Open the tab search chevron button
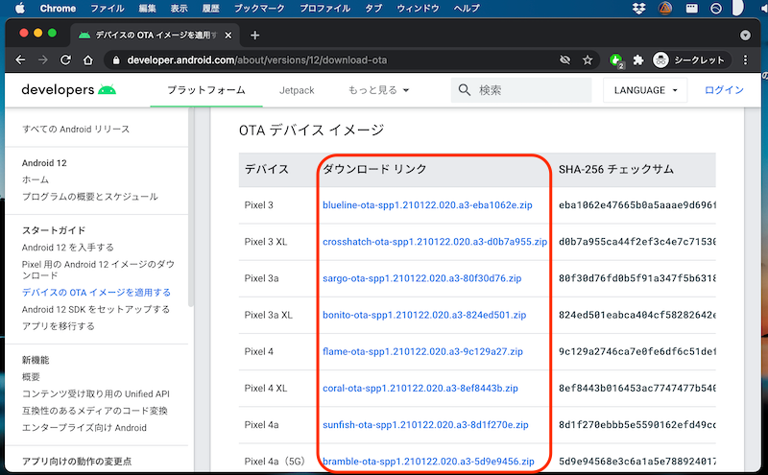Image resolution: width=768 pixels, height=475 pixels. (746, 35)
